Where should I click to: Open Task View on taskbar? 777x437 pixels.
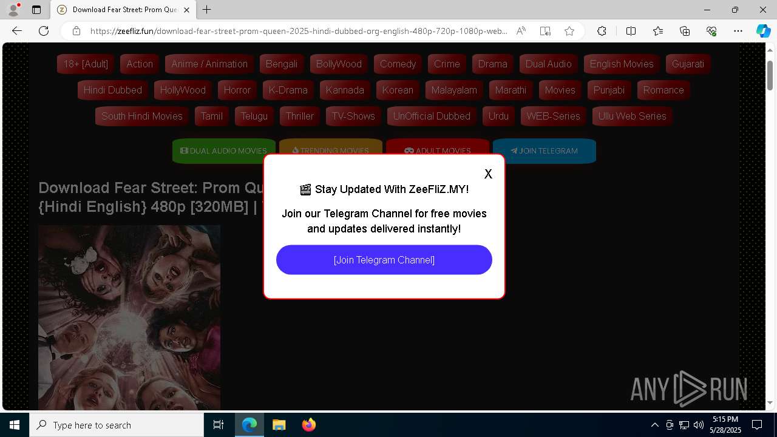coord(219,425)
